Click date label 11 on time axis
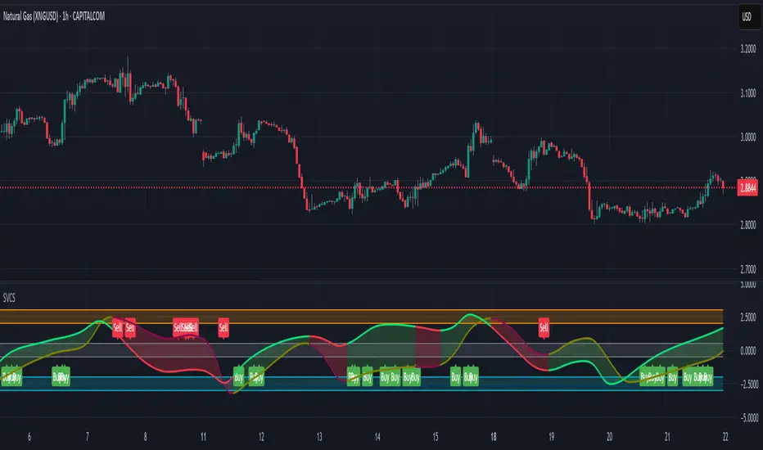 (x=203, y=437)
